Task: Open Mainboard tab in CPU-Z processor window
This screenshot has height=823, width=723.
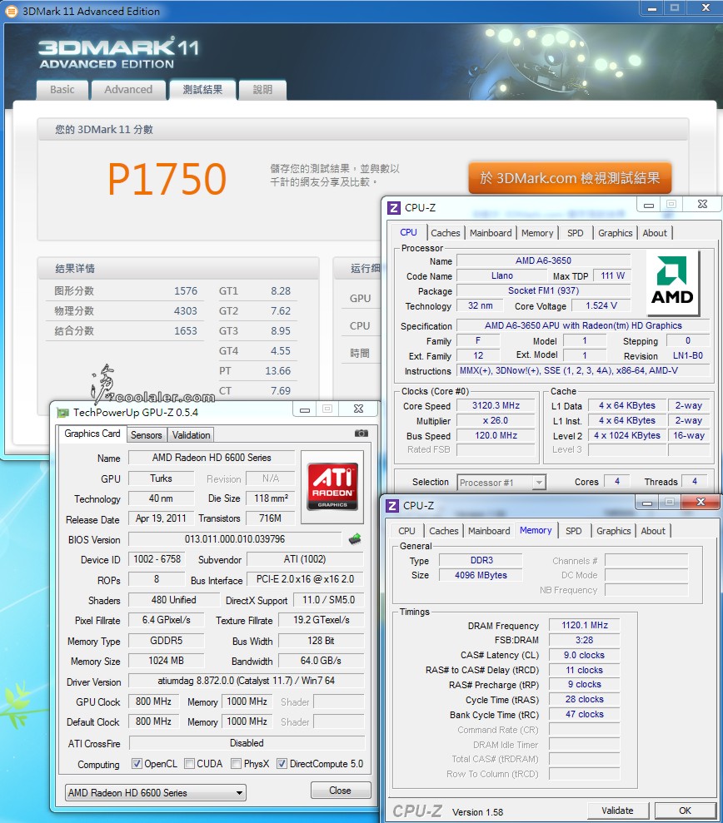Action: pos(491,233)
